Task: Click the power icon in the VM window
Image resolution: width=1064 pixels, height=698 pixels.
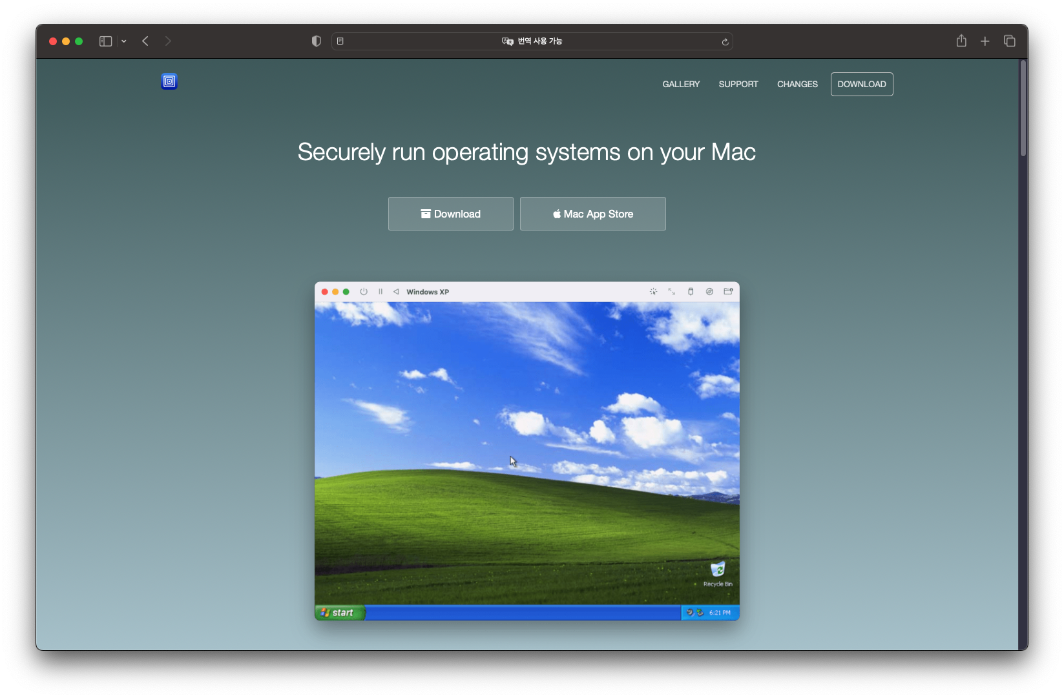Action: pyautogui.click(x=364, y=292)
